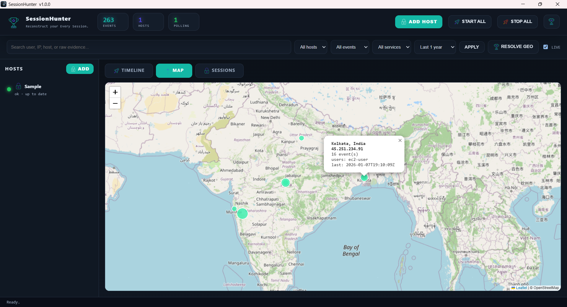
Task: Click the lock icon beside Sample host
Action: click(18, 86)
